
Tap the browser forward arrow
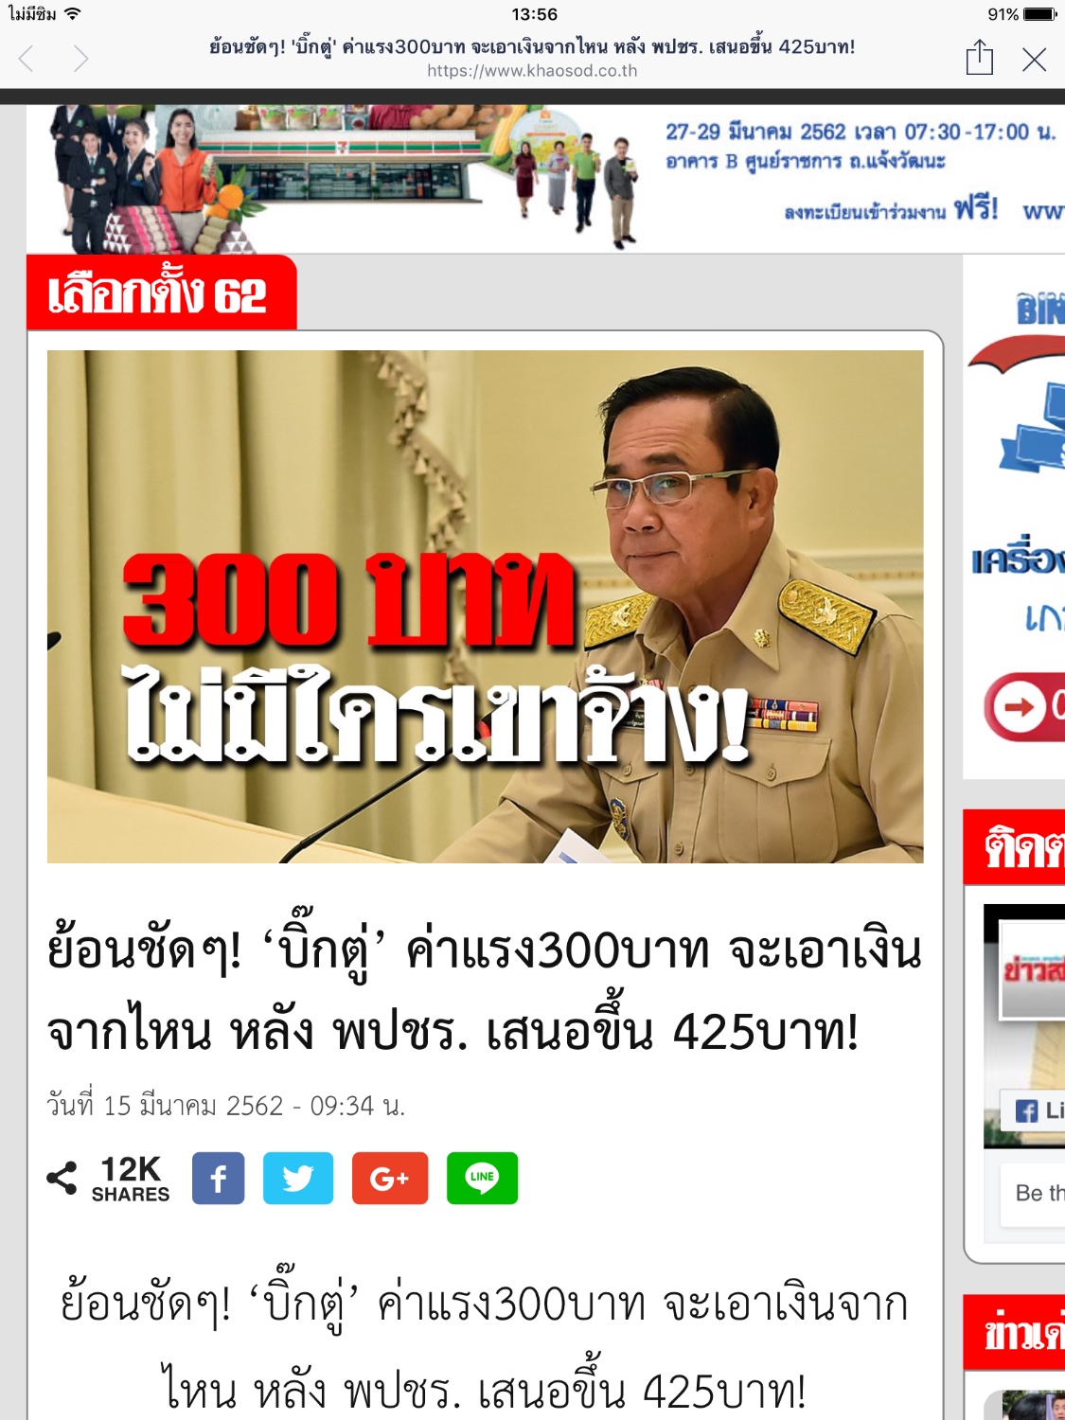(x=81, y=60)
